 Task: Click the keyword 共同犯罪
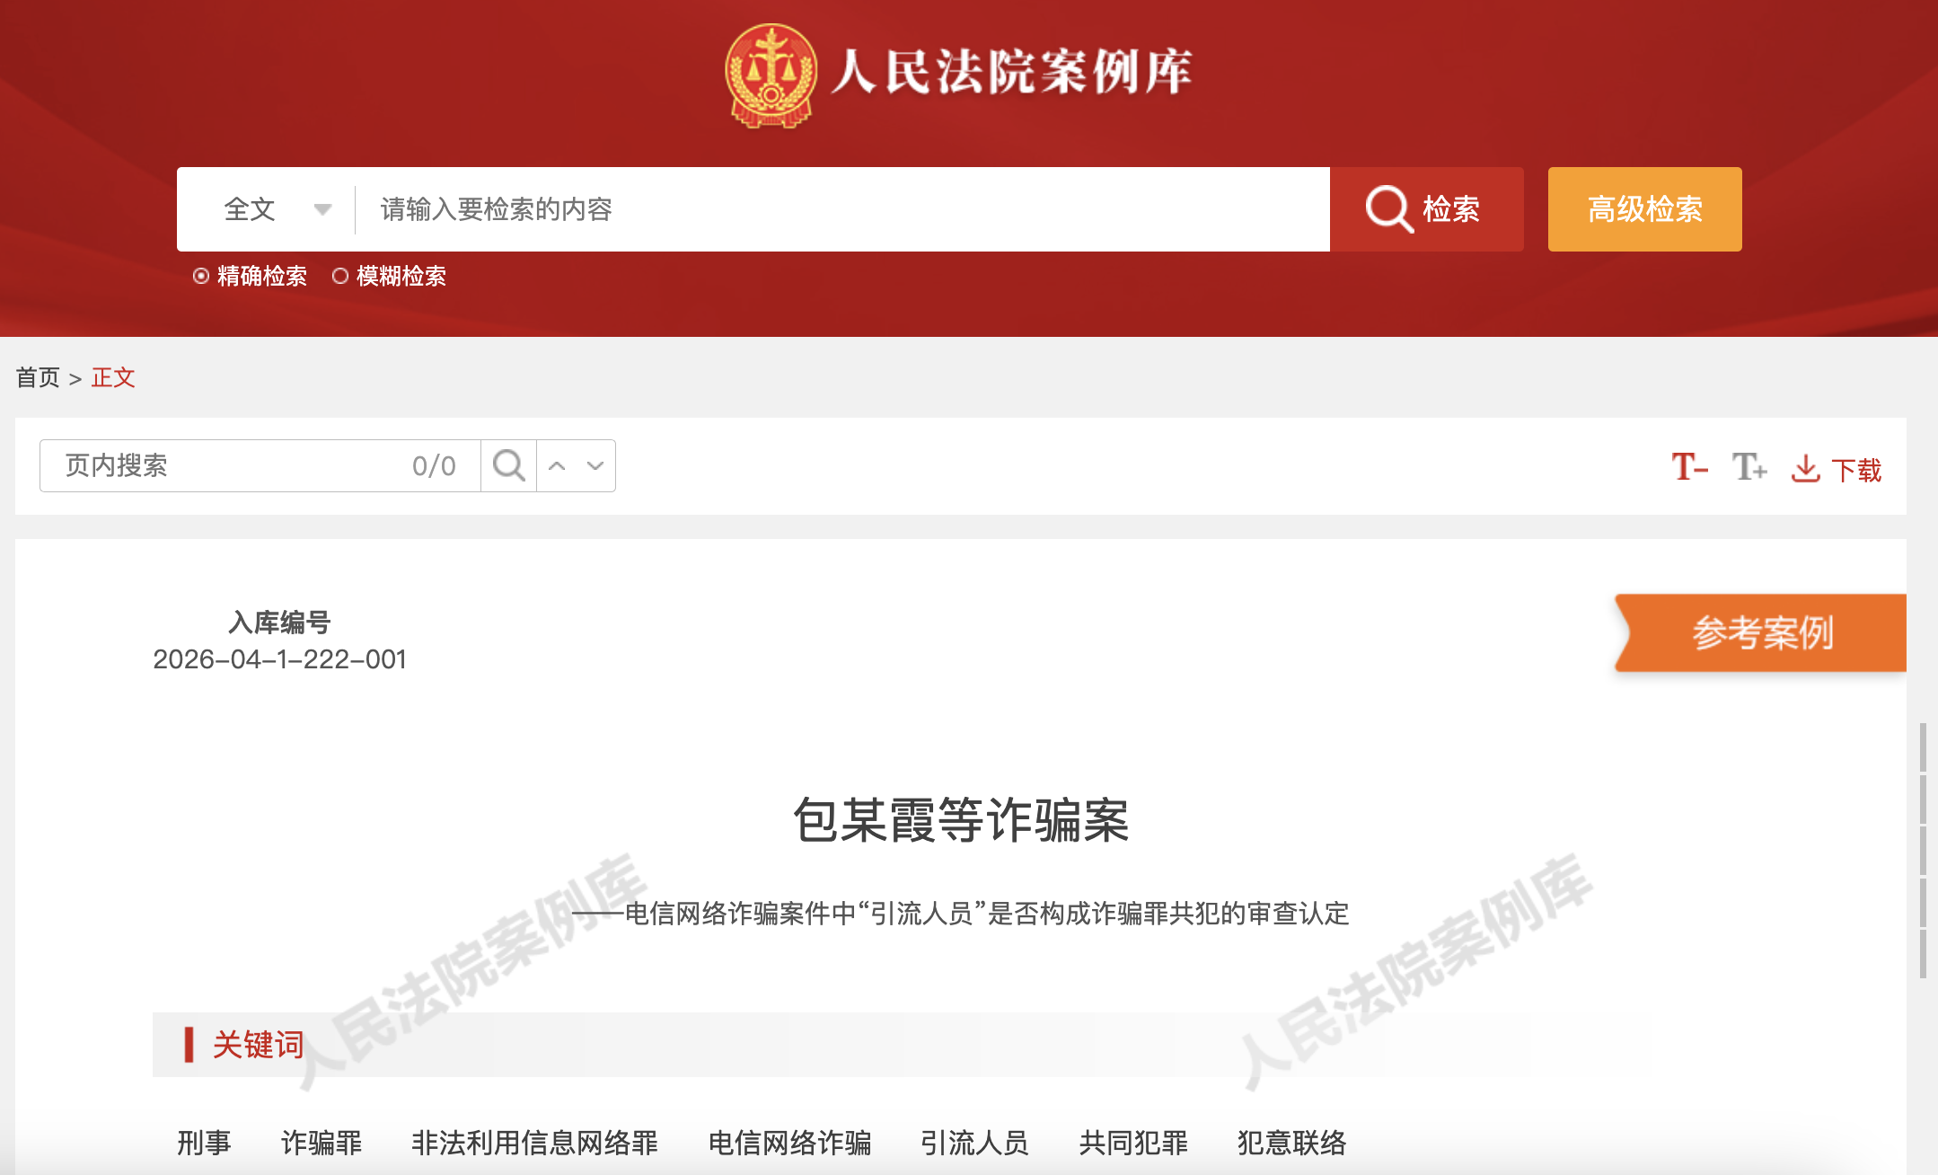[1133, 1143]
